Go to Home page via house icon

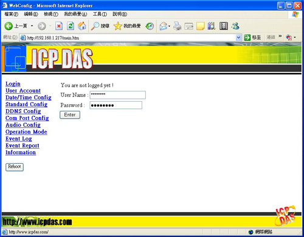82,26
